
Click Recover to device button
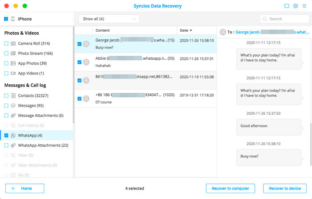[x=285, y=188]
